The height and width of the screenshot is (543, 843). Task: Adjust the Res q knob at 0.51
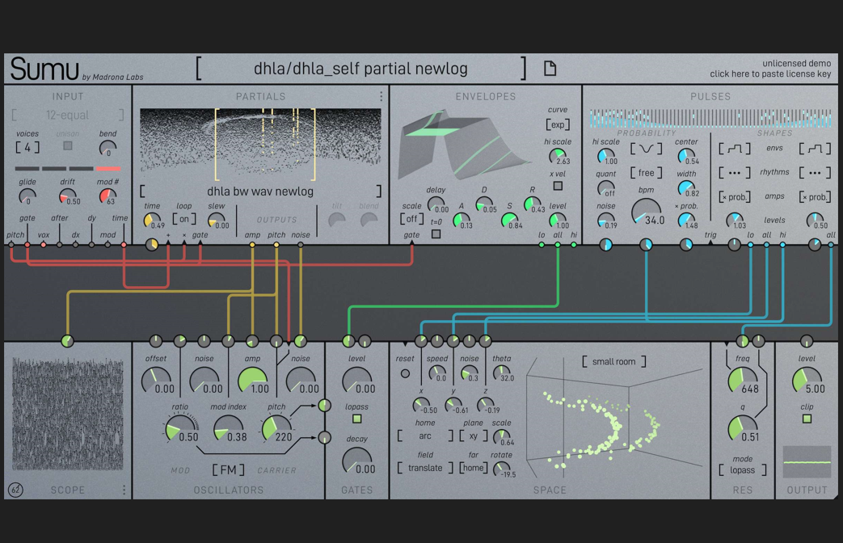[743, 429]
